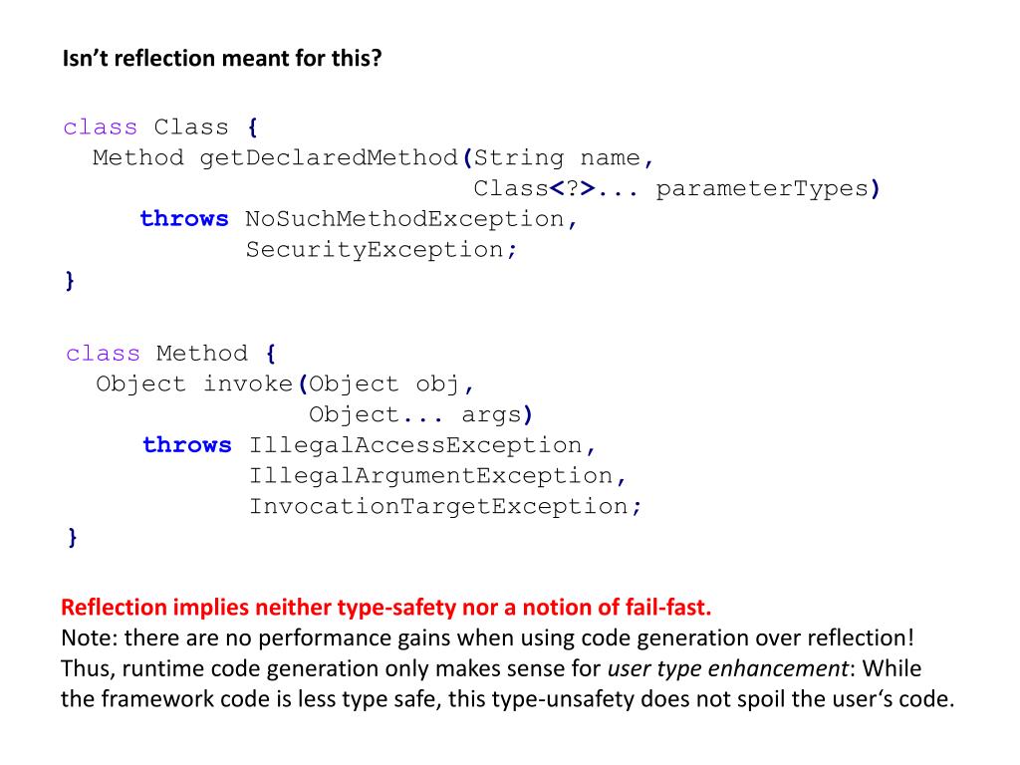Click the SecurityException text
The height and width of the screenshot is (765, 1020).
[x=375, y=250]
